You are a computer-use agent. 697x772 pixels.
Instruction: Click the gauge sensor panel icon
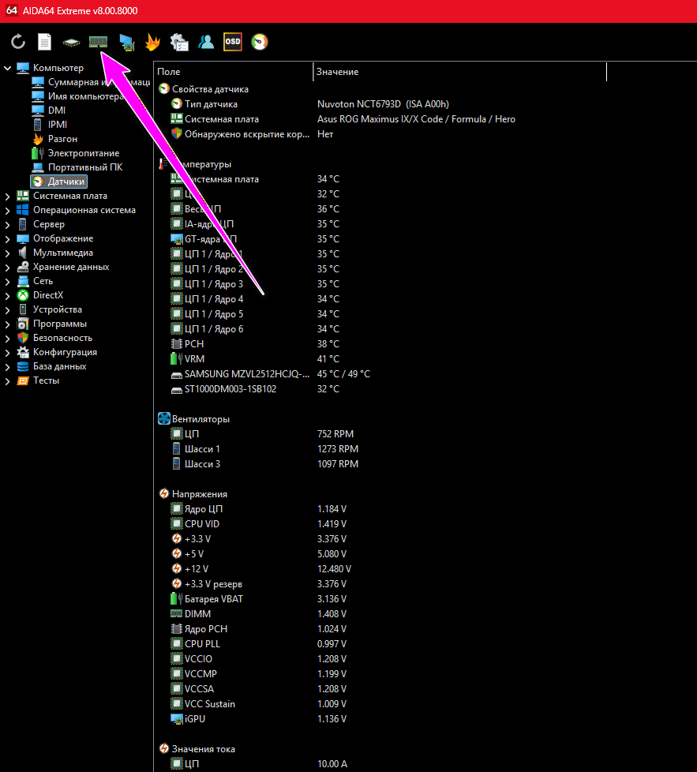(259, 42)
